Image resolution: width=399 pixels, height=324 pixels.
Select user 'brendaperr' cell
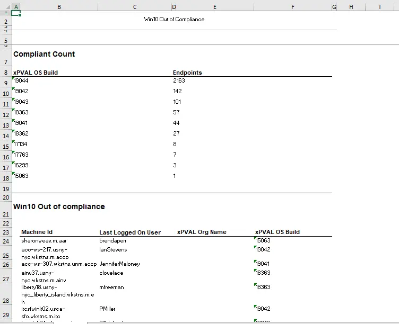click(113, 241)
